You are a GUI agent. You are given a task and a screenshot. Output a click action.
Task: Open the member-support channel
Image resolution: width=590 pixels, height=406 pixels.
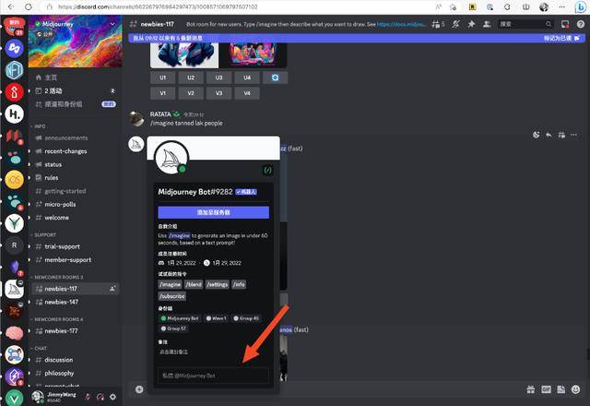pyautogui.click(x=74, y=259)
